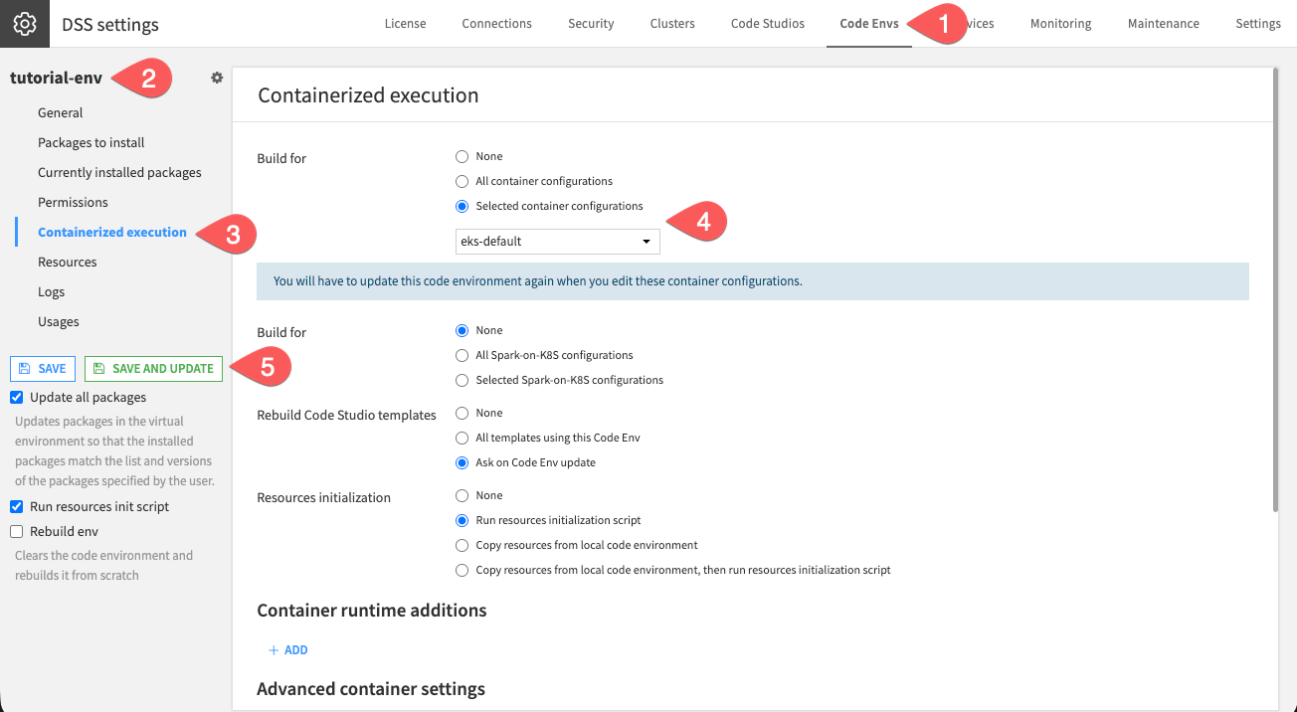Click the tutorial-env environment name
This screenshot has width=1297, height=712.
point(56,78)
